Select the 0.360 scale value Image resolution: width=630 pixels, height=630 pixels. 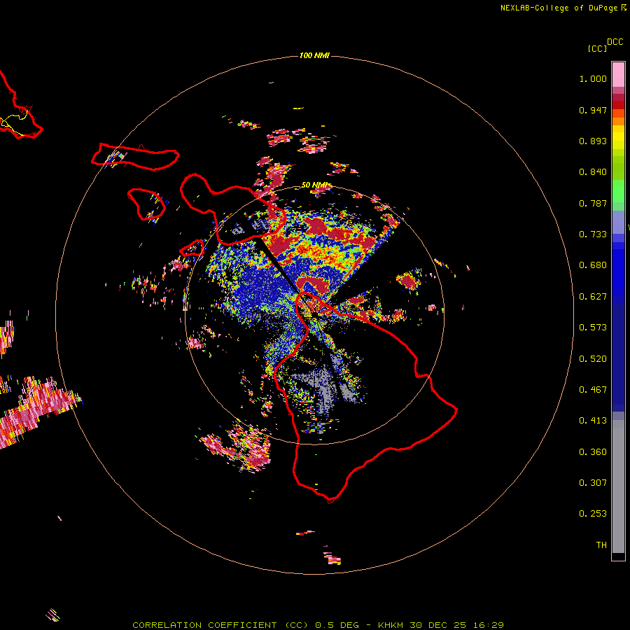click(x=593, y=452)
